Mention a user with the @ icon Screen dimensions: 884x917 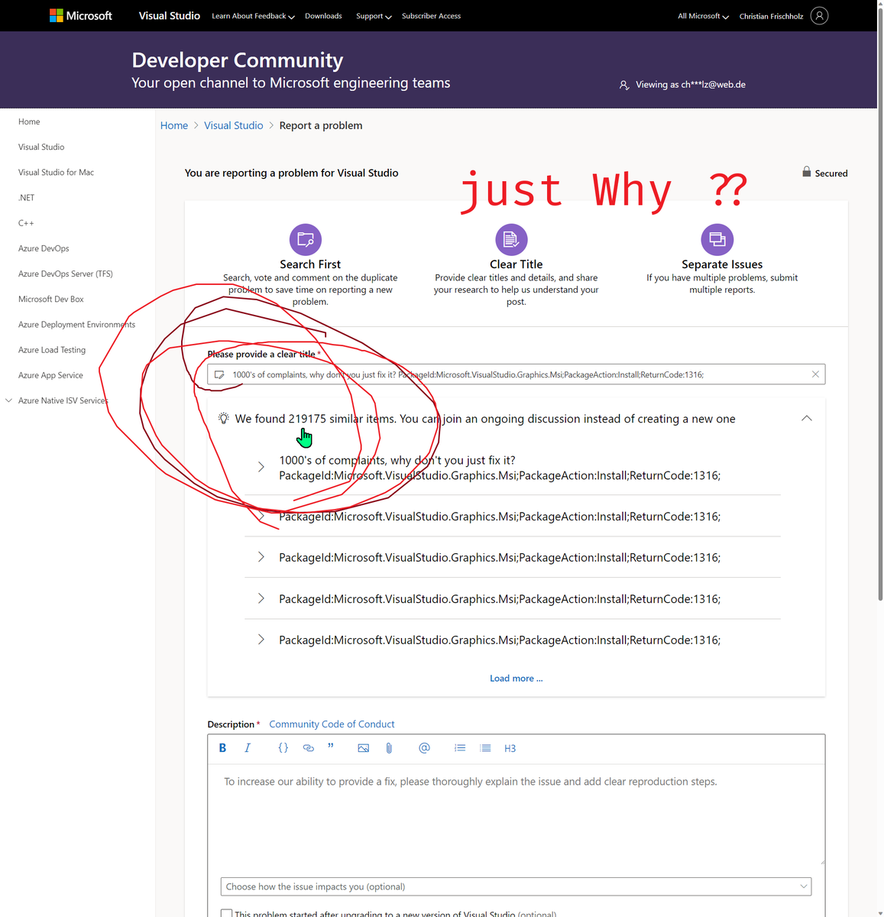pyautogui.click(x=424, y=748)
